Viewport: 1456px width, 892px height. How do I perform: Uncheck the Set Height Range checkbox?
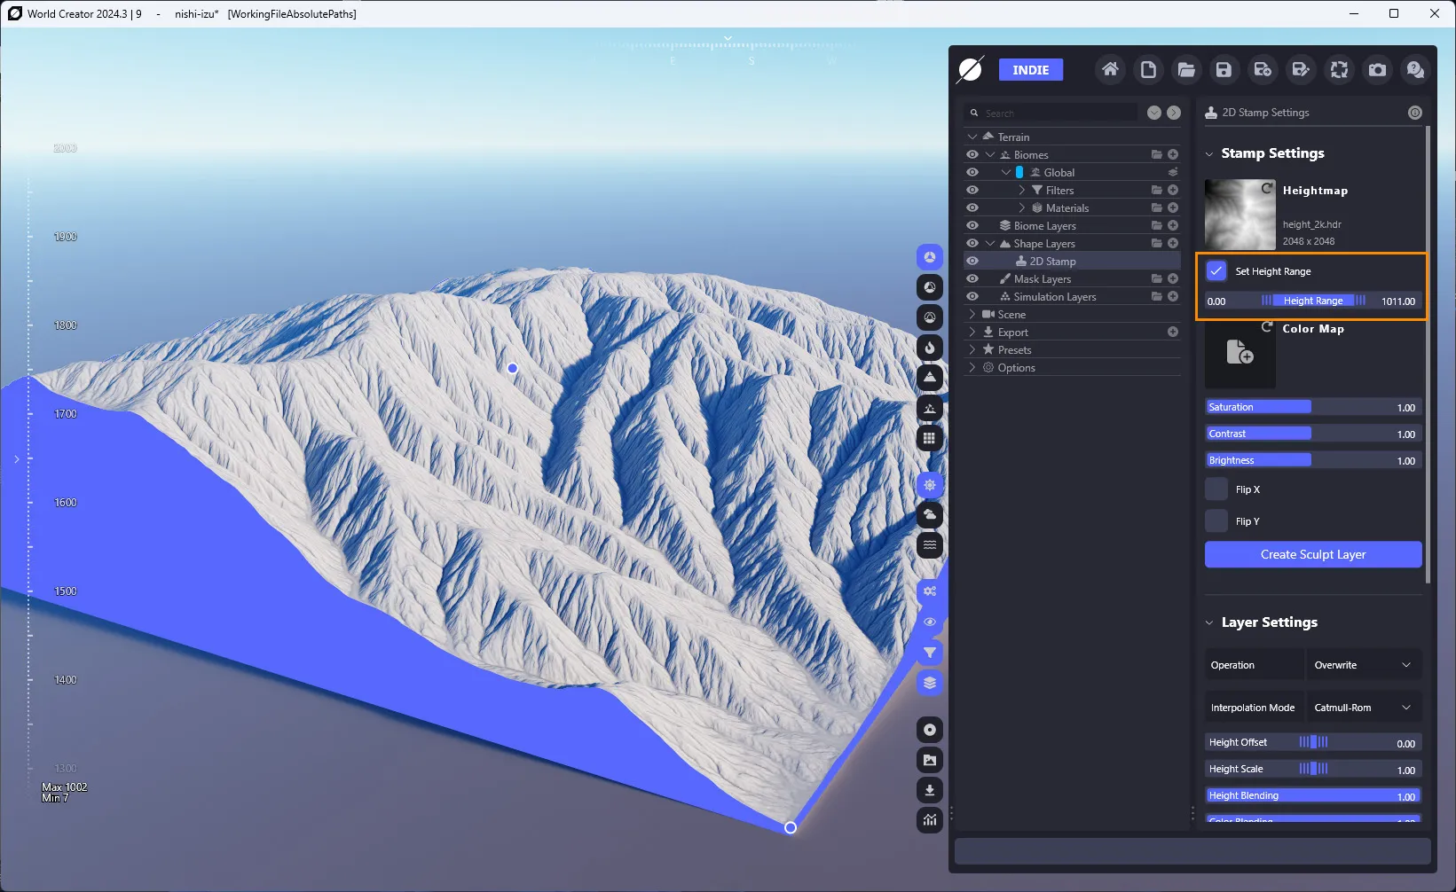pyautogui.click(x=1216, y=271)
